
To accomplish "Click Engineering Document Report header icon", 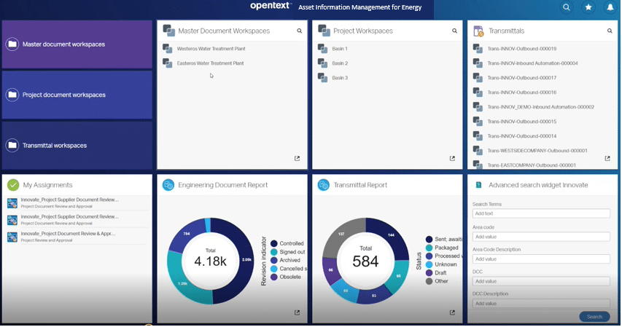I will [x=168, y=185].
